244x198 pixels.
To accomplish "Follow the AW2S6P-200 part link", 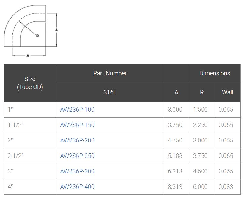I will (77, 140).
